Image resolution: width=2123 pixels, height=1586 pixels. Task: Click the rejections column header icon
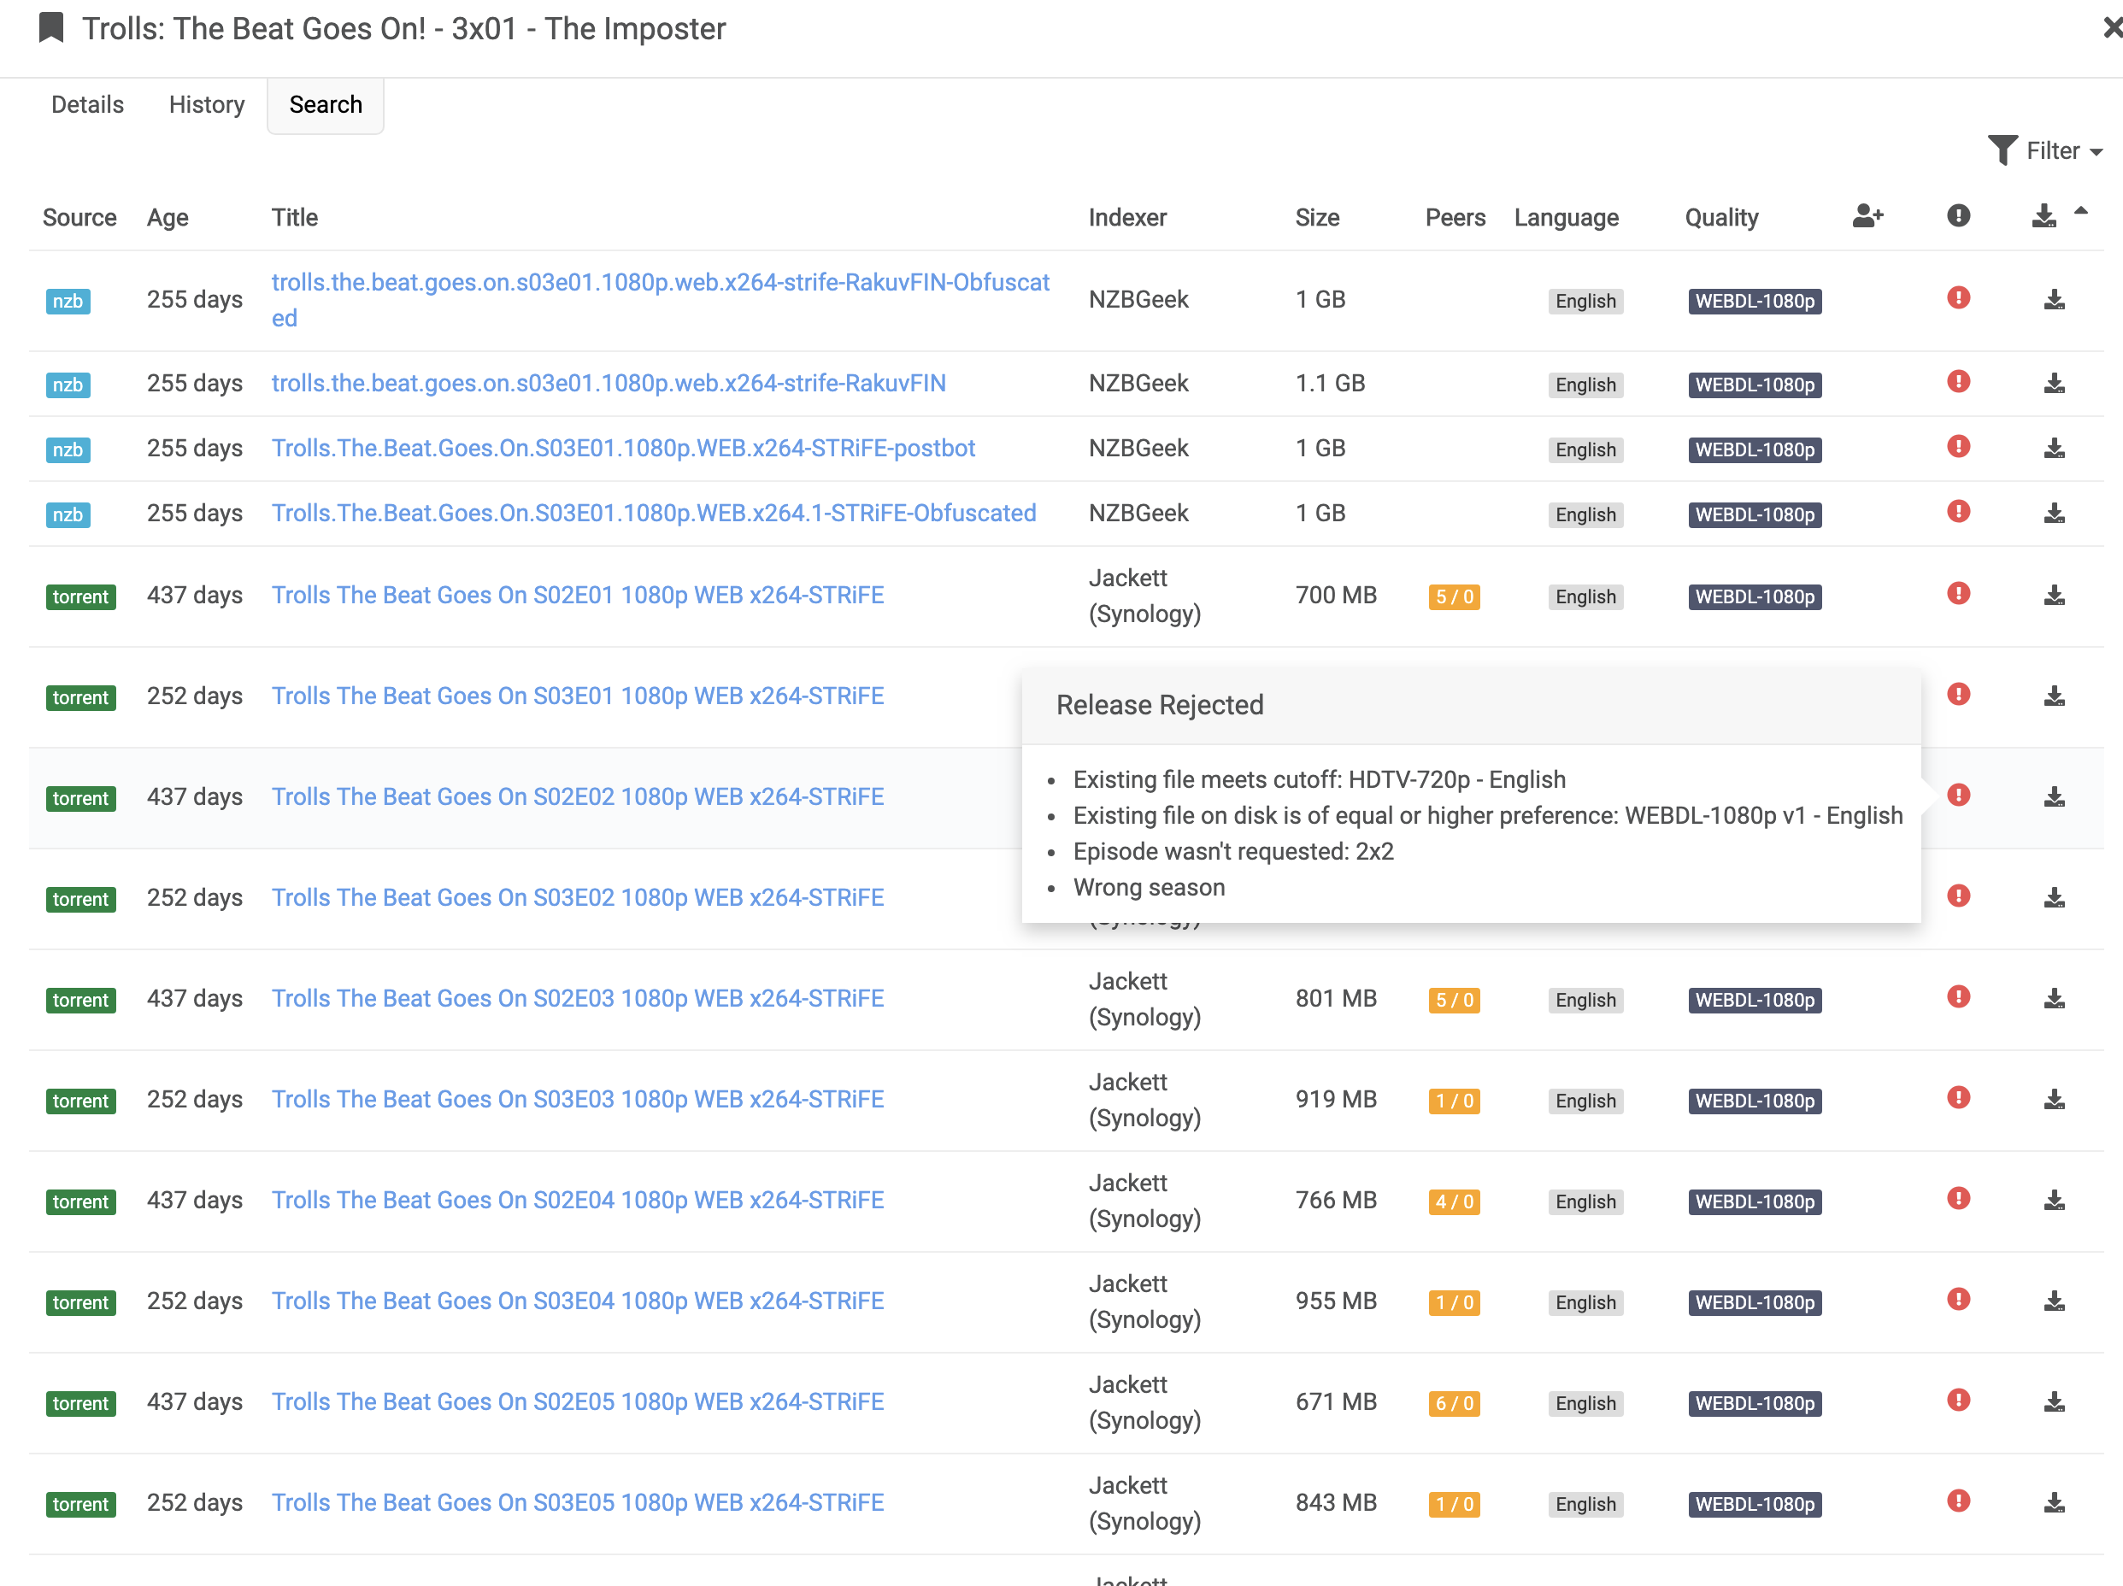pyautogui.click(x=1958, y=217)
